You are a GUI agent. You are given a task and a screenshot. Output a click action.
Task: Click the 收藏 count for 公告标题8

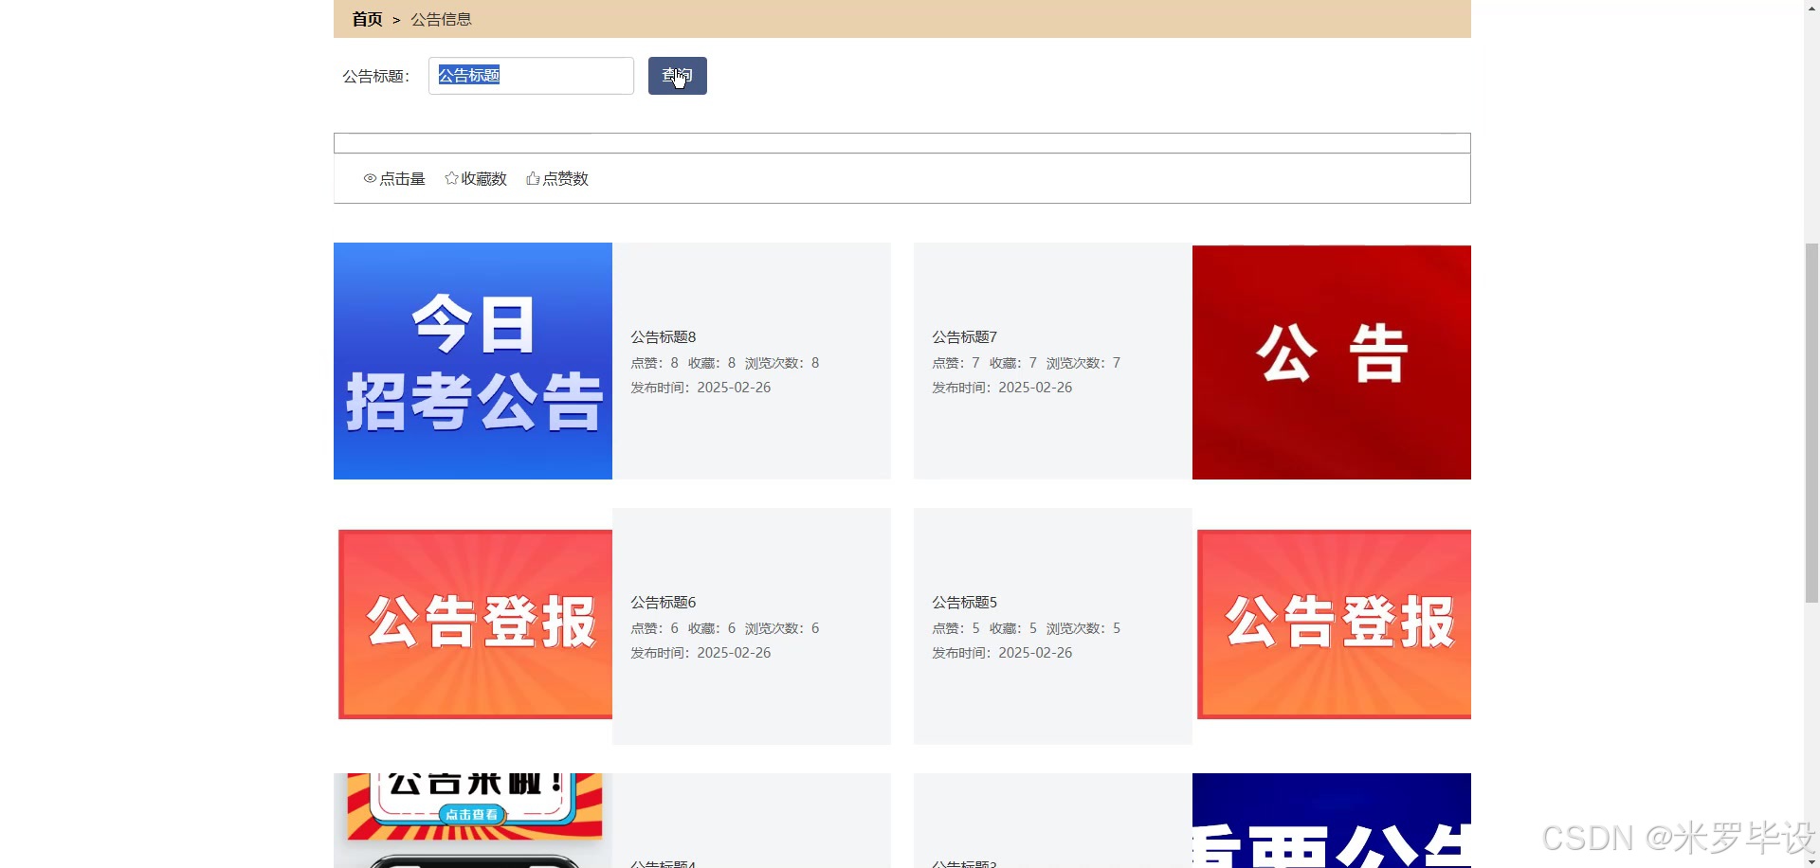[x=712, y=363]
